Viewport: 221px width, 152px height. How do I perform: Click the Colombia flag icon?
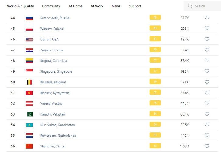pos(29,61)
